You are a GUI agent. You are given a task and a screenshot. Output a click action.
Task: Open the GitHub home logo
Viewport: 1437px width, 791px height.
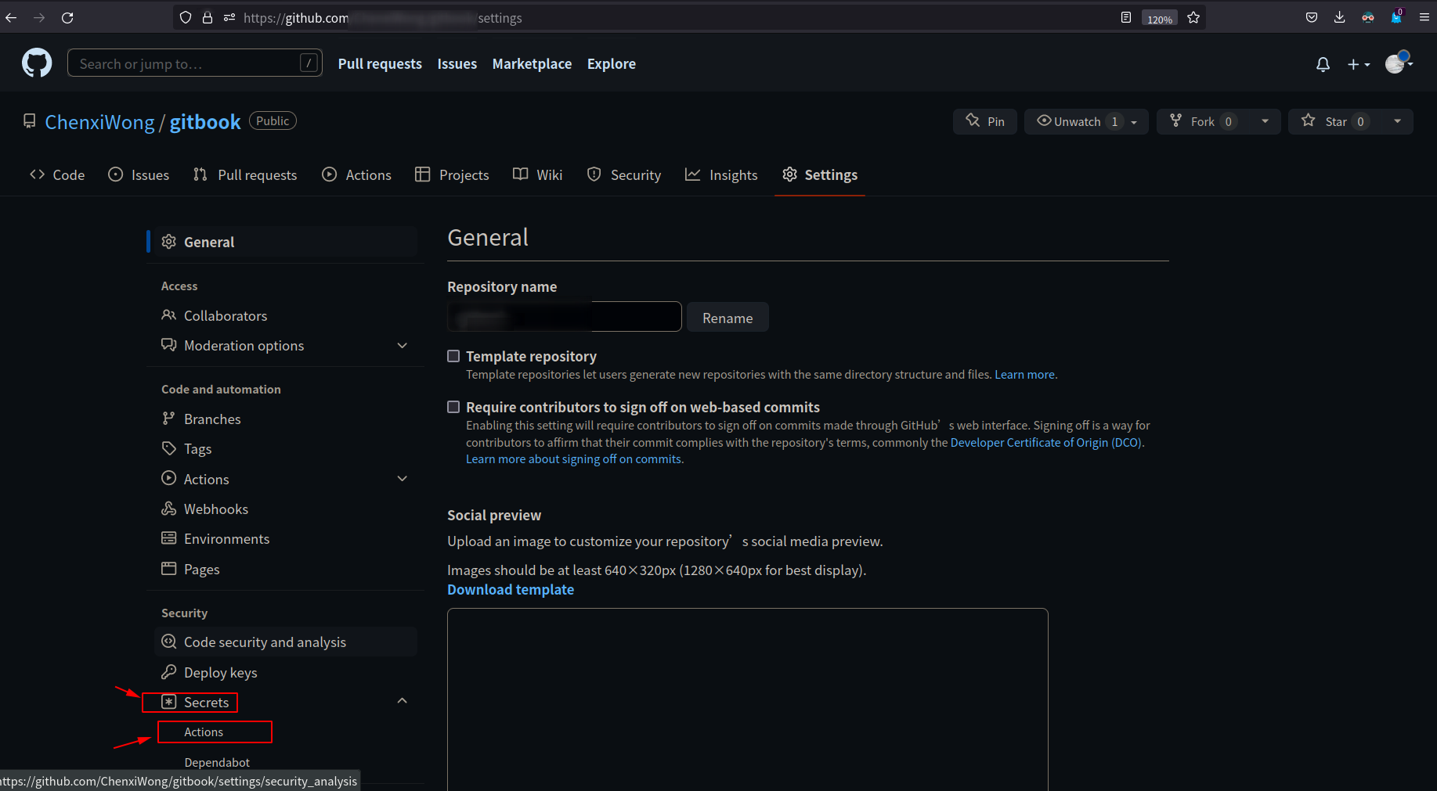coord(37,63)
